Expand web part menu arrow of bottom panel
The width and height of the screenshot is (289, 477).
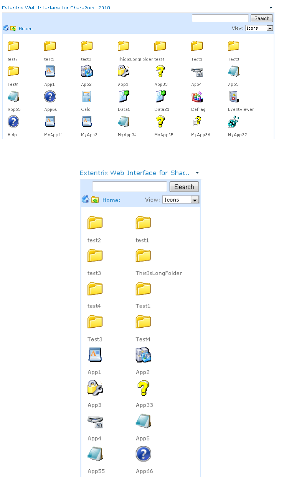(197, 173)
